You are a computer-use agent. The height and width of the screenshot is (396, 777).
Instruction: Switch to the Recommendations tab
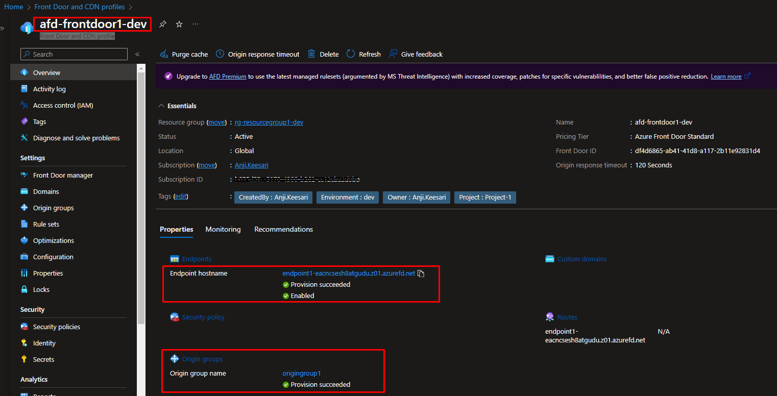pos(284,230)
